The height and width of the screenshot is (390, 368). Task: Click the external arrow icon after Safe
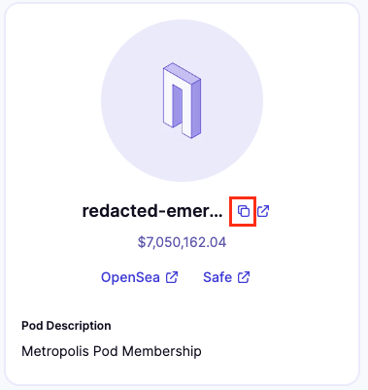pyautogui.click(x=244, y=277)
